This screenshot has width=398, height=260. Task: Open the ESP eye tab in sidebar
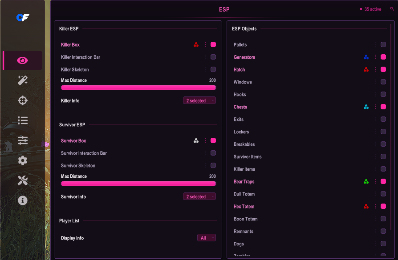[x=23, y=60]
